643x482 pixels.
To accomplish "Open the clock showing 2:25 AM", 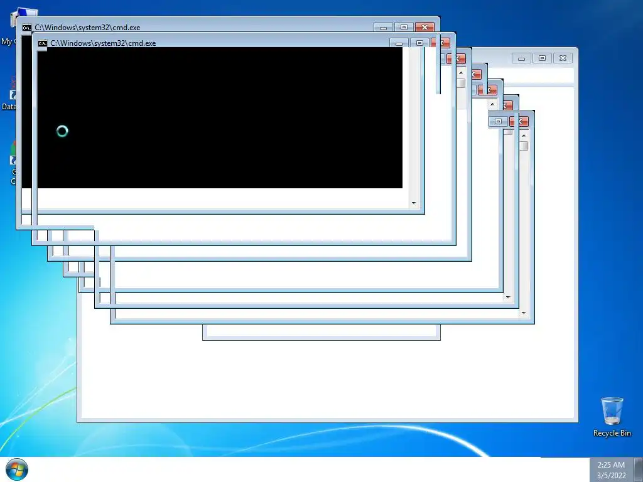I will 611,469.
